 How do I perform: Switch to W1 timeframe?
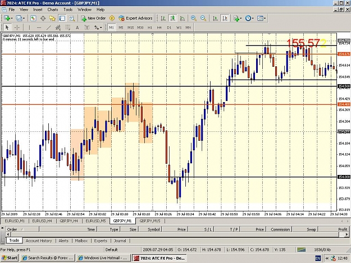click(179, 27)
